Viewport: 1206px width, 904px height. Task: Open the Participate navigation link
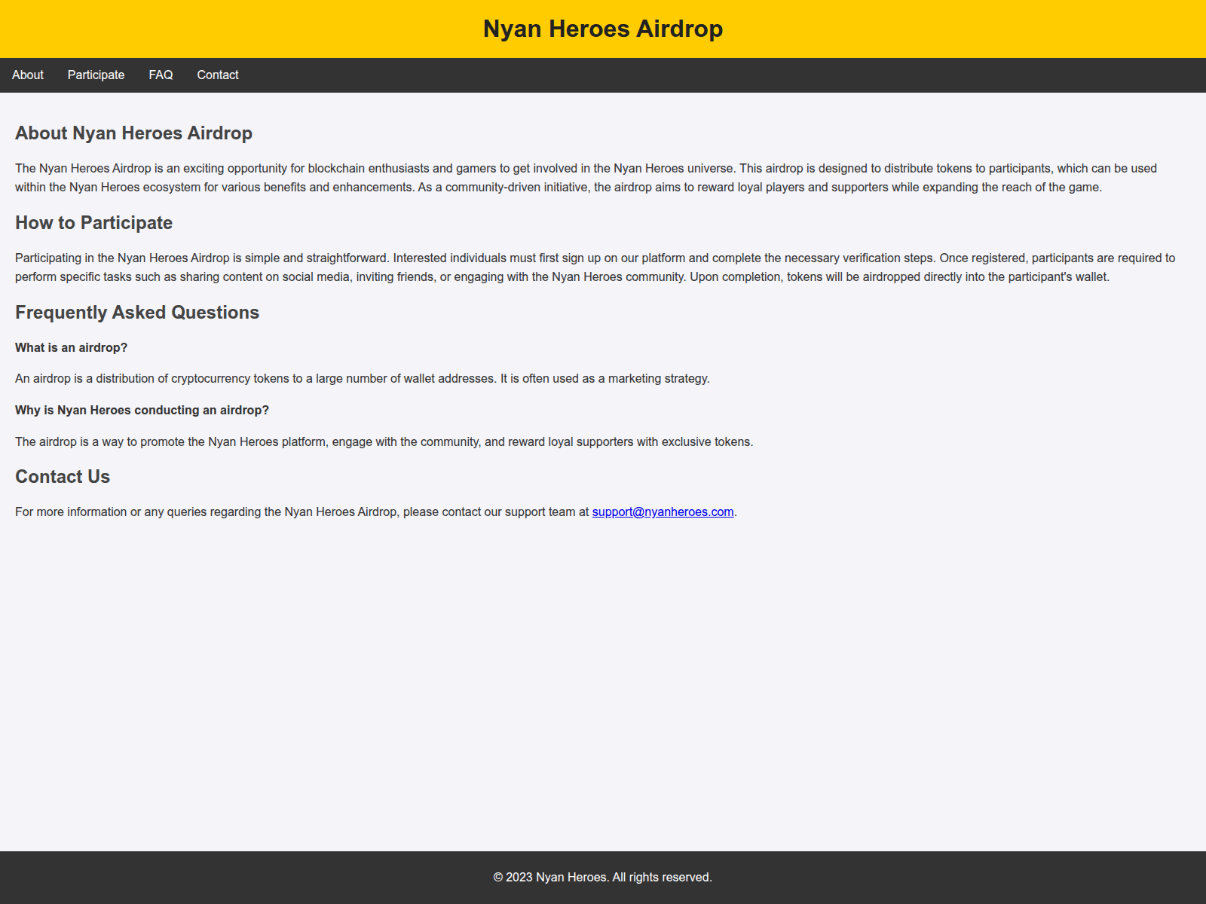coord(96,75)
